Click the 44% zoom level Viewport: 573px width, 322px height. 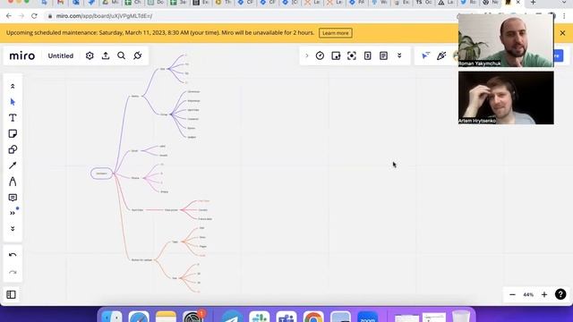click(528, 294)
